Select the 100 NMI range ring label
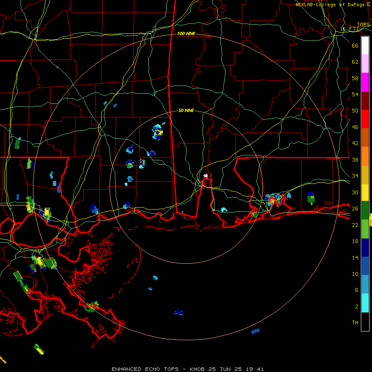 tap(186, 33)
